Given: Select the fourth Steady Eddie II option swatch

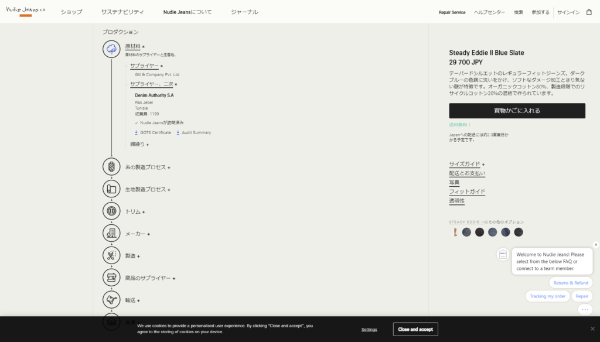Looking at the screenshot, I should [x=492, y=232].
